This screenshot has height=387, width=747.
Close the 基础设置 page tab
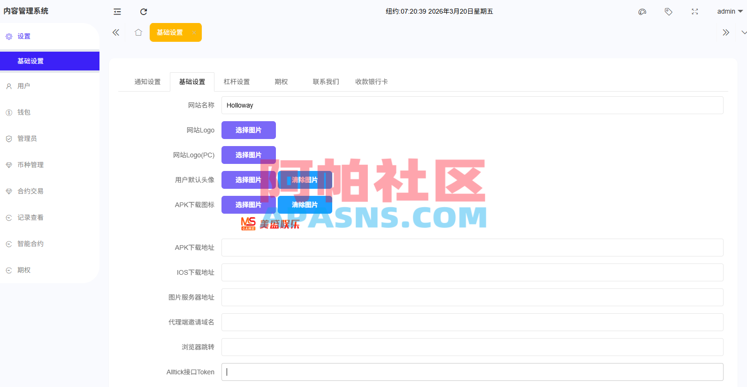[194, 32]
